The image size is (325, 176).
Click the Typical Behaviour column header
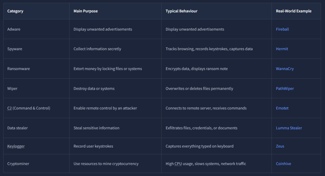pos(182,11)
